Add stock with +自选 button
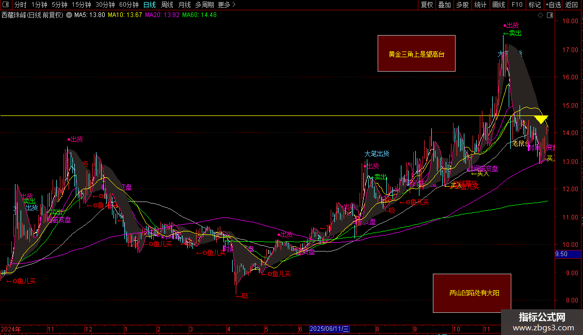The height and width of the screenshot is (335, 583). (553, 5)
